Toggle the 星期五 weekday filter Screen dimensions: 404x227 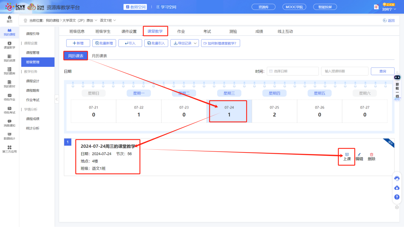pos(320,93)
